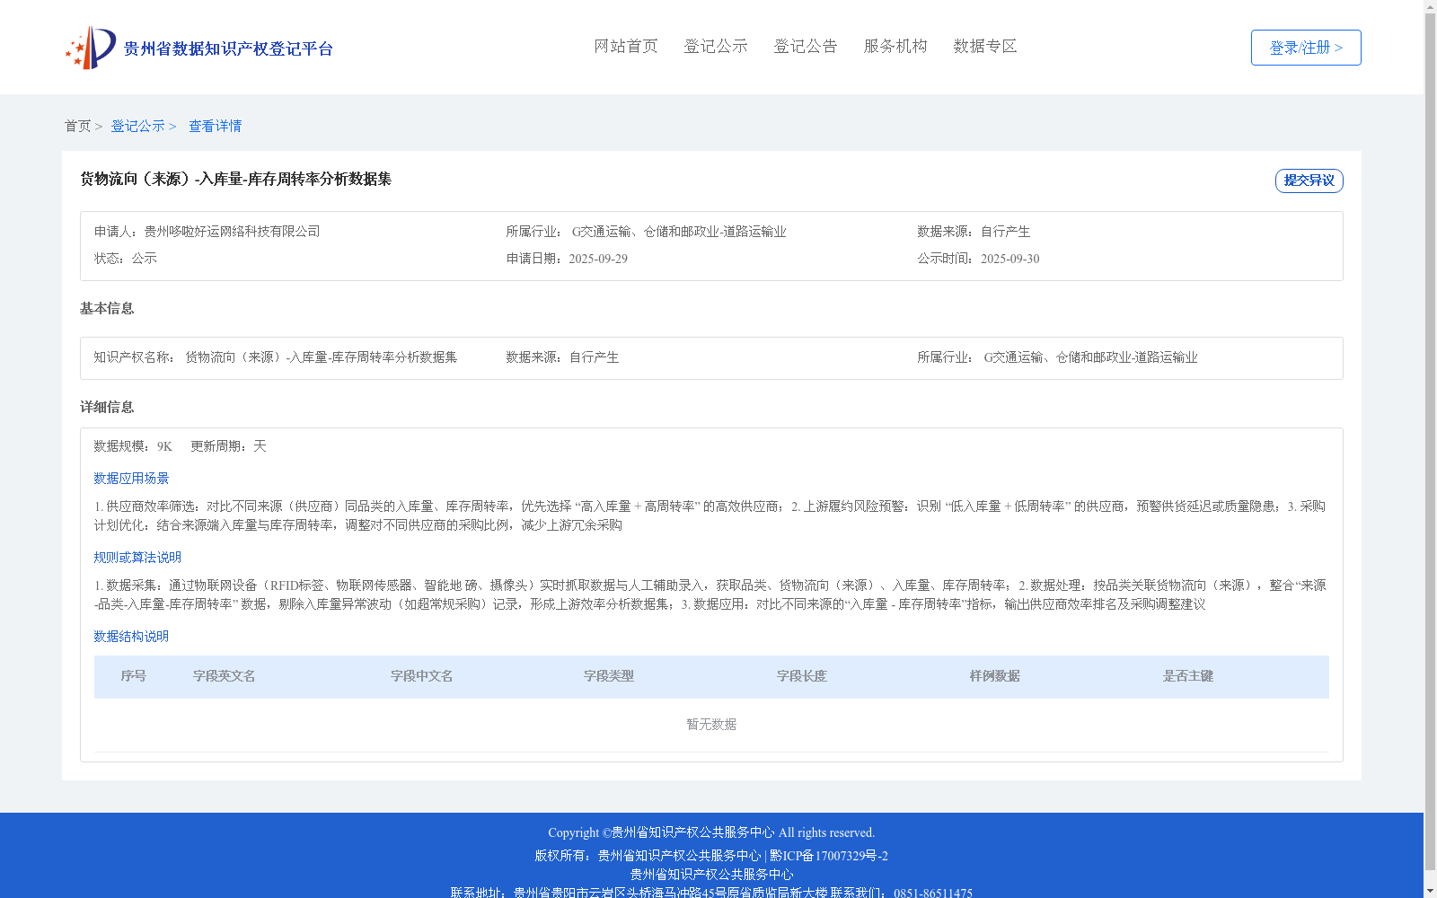Click 序号 column header
The width and height of the screenshot is (1437, 898).
(x=134, y=676)
